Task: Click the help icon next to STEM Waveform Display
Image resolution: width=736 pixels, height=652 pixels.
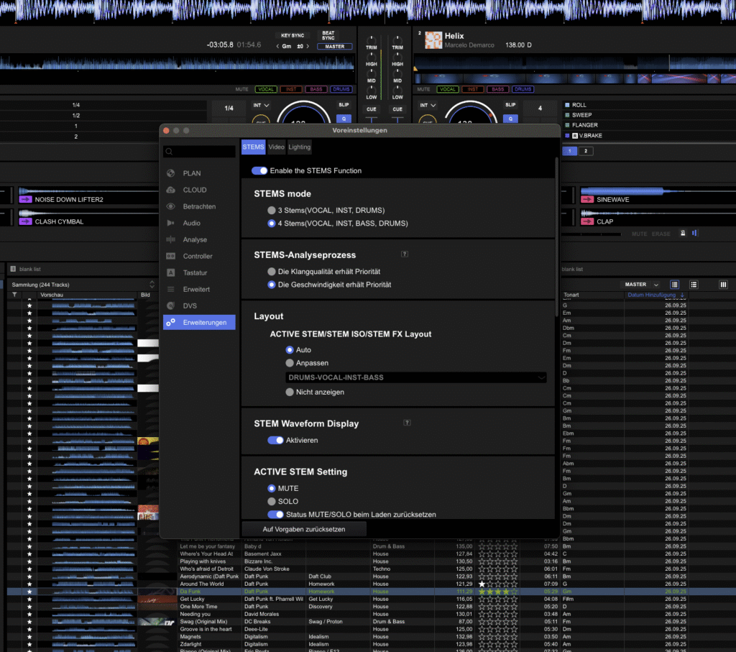Action: tap(407, 423)
